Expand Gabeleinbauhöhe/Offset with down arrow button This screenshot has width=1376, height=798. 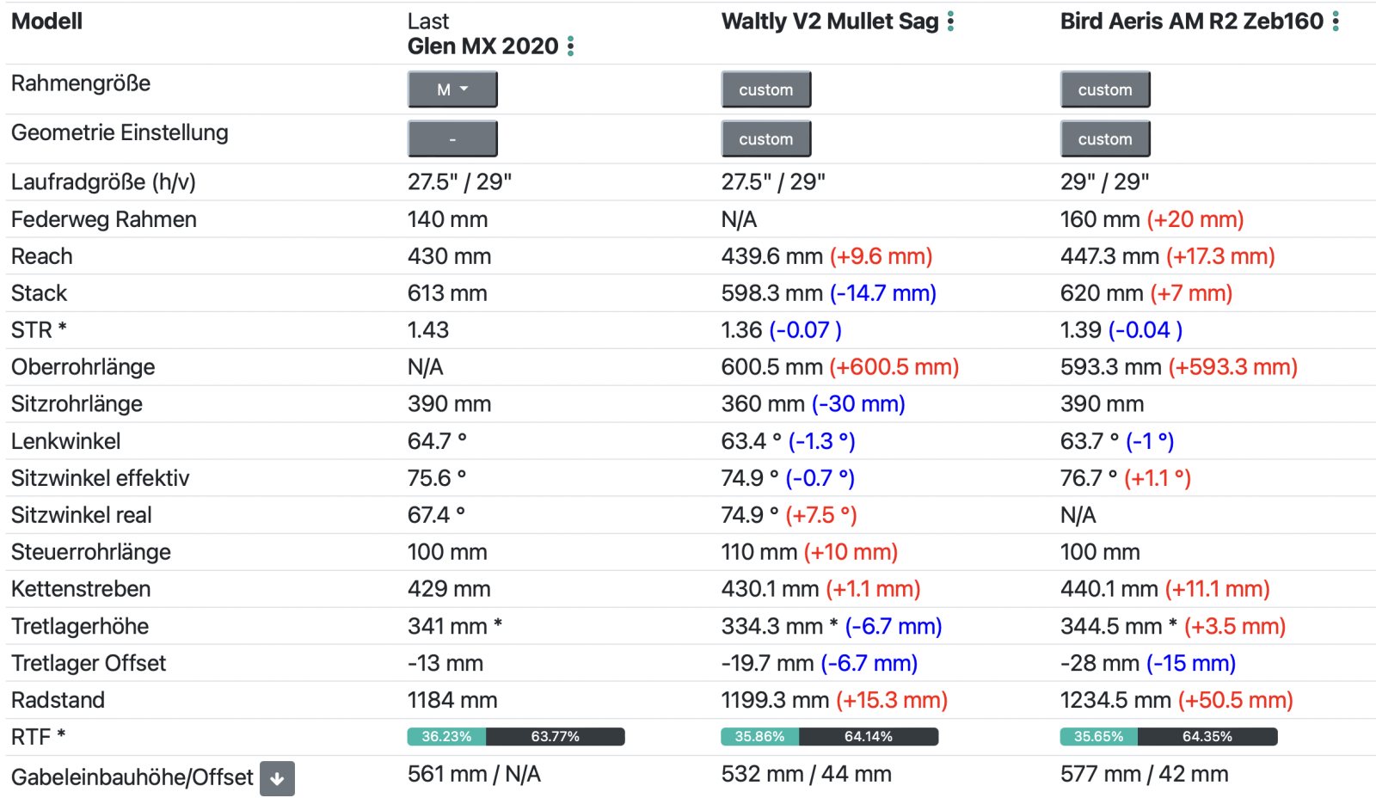pyautogui.click(x=277, y=778)
